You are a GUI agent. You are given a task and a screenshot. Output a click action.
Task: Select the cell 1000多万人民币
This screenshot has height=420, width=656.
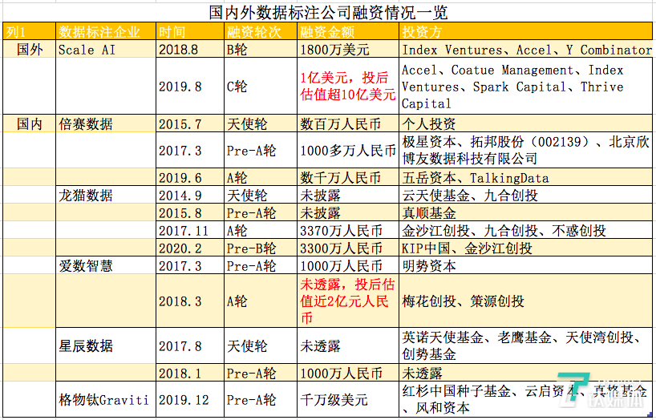click(x=348, y=150)
